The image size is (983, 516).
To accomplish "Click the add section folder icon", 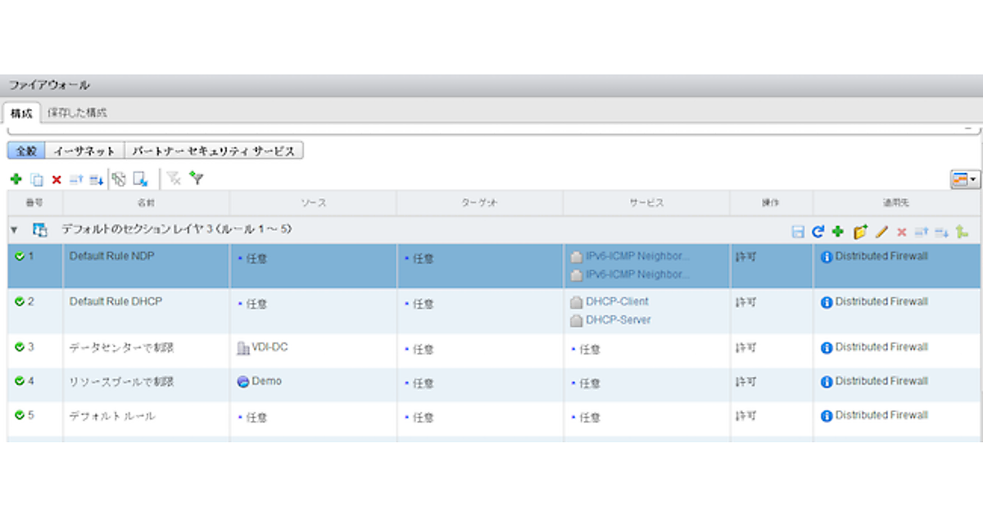I will (859, 233).
